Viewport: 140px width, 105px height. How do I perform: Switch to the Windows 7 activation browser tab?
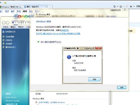click(12, 7)
